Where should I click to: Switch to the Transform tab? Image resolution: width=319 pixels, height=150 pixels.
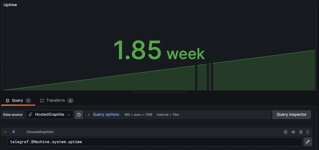[56, 101]
